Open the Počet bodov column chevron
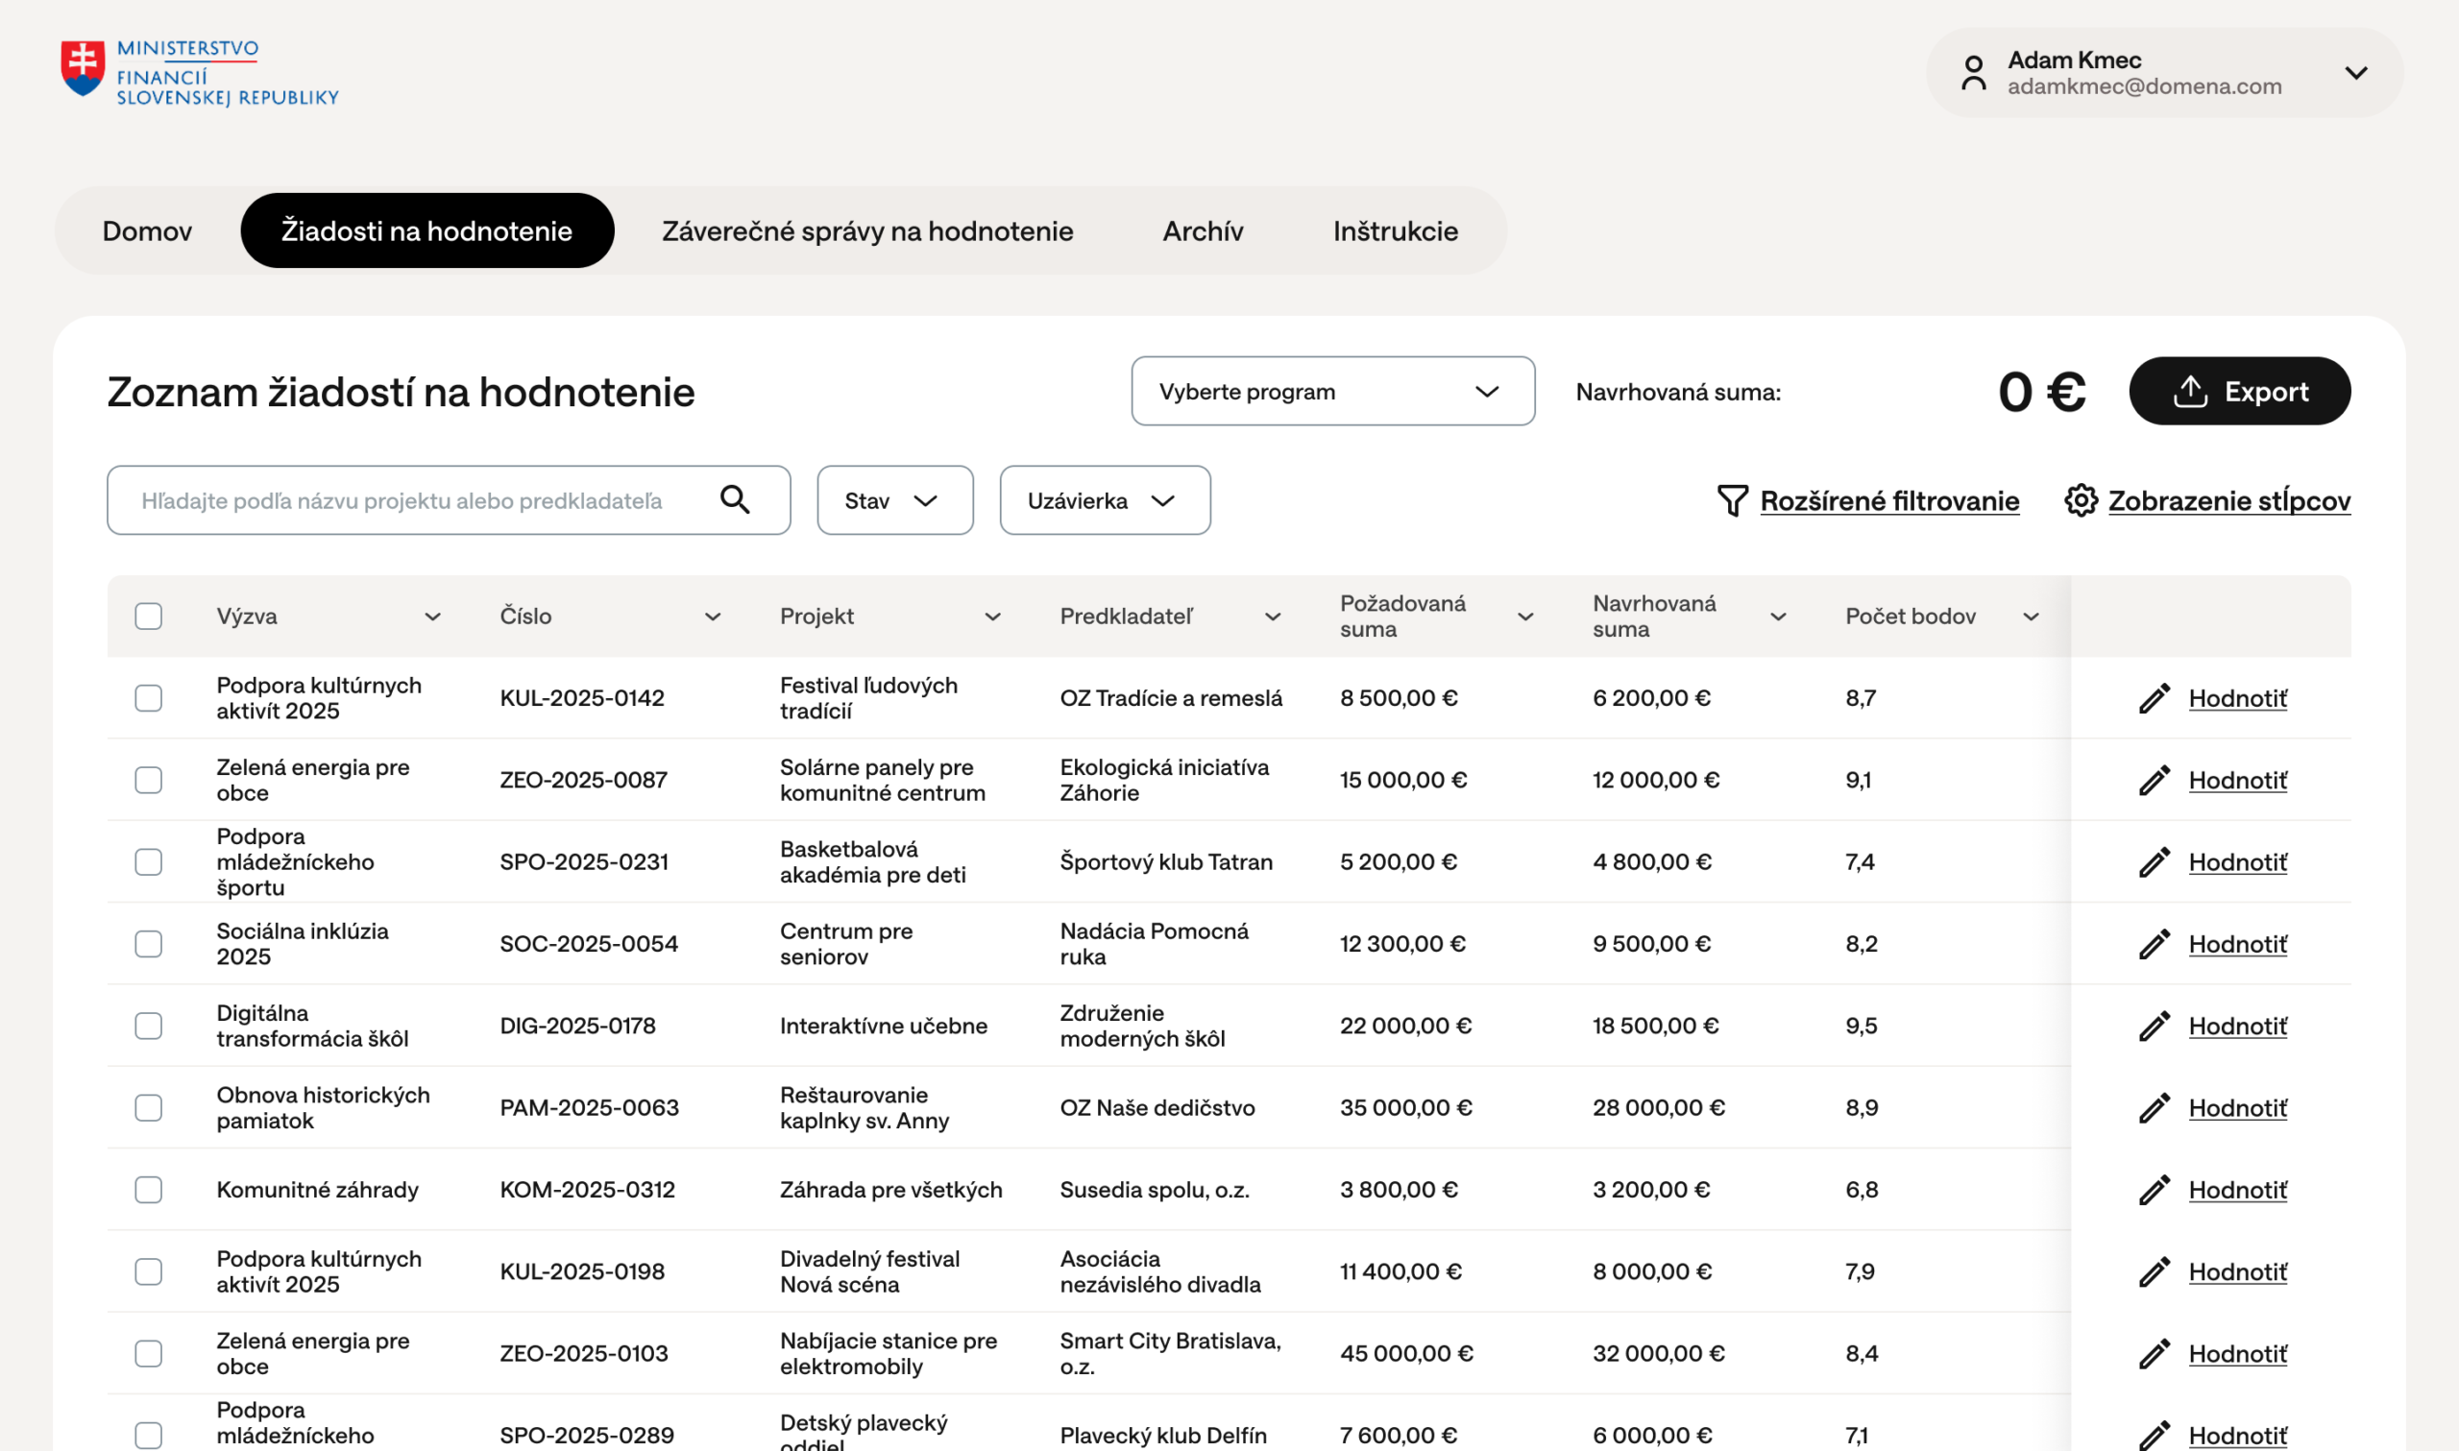 point(2031,617)
